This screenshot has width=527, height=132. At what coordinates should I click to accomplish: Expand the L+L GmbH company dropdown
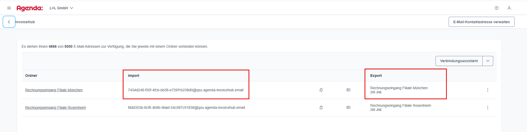[61, 8]
